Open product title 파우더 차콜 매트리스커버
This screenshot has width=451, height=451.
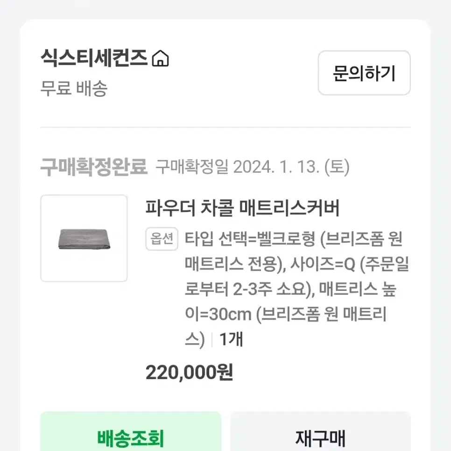point(243,208)
